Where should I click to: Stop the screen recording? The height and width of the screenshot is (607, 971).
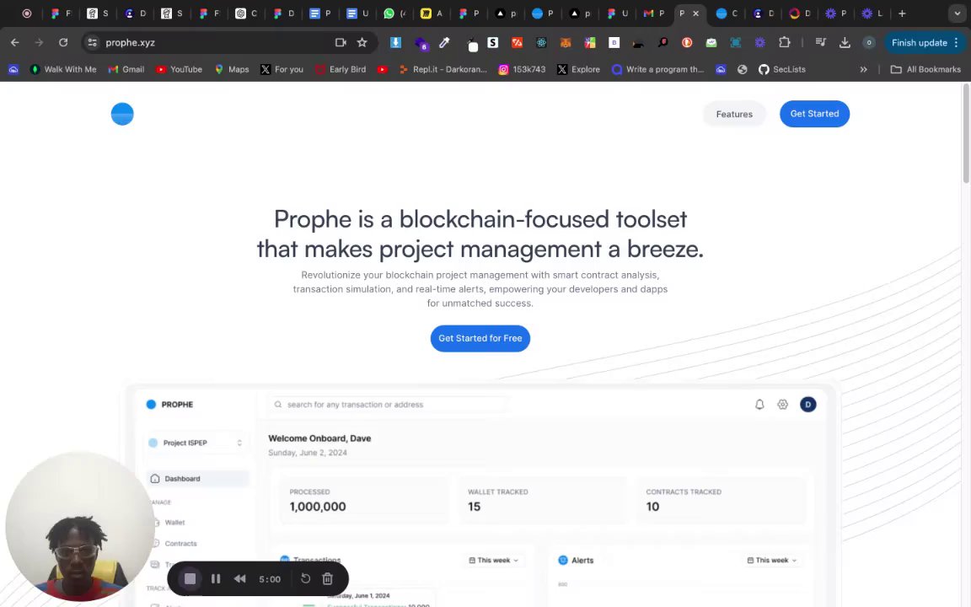[x=190, y=578]
